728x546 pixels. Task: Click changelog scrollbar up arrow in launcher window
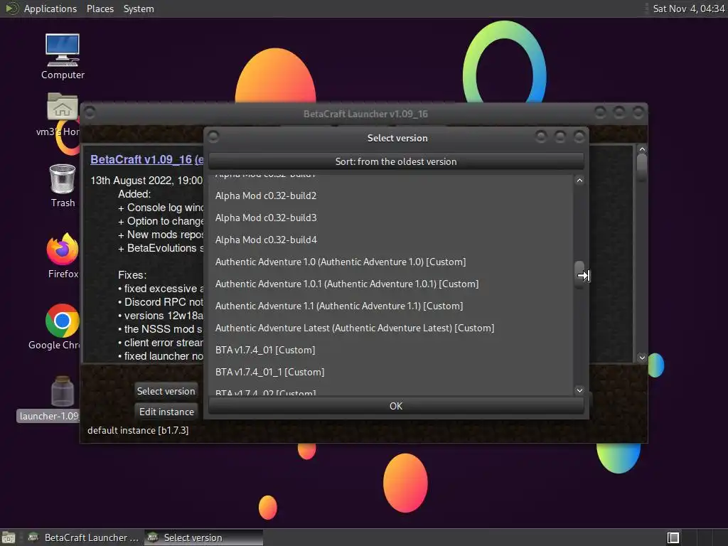(x=642, y=149)
